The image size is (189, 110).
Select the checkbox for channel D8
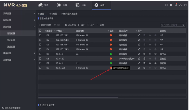pos(40,68)
